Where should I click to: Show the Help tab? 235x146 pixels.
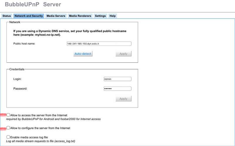pyautogui.click(x=113, y=16)
